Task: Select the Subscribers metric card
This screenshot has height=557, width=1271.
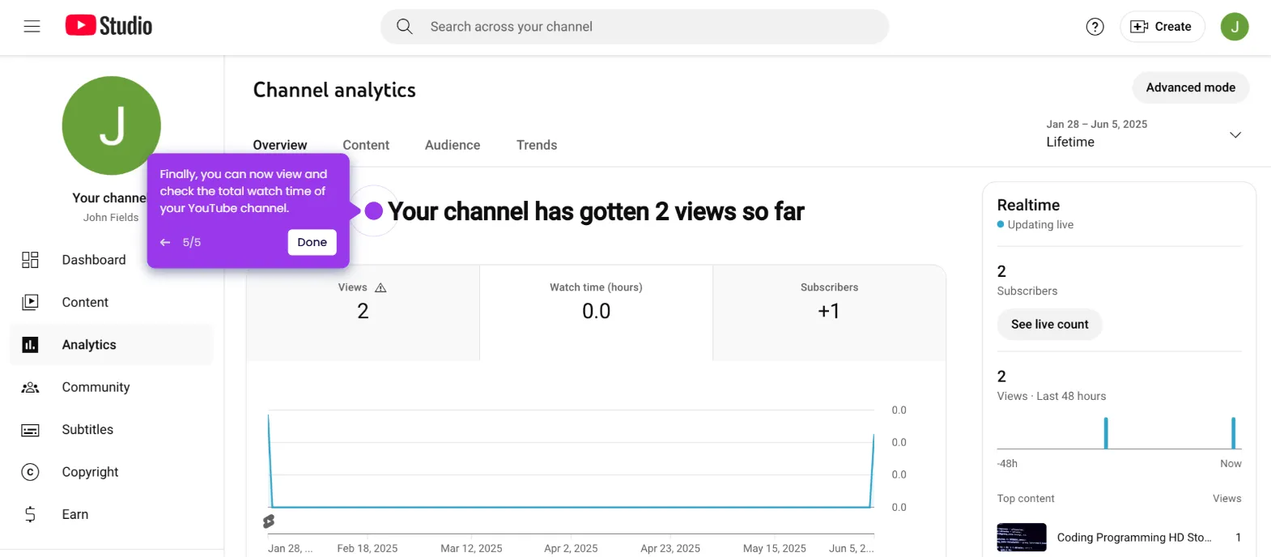Action: pyautogui.click(x=829, y=312)
